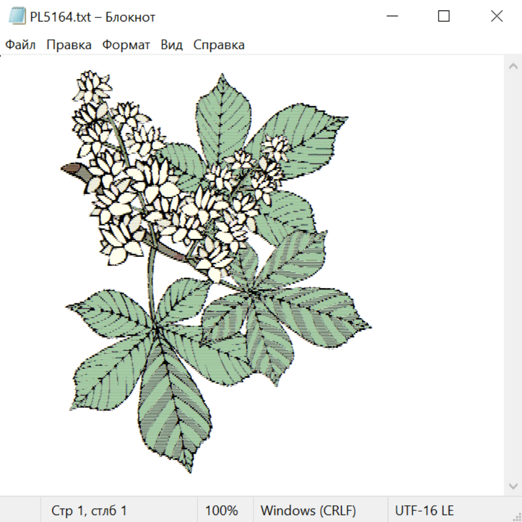The width and height of the screenshot is (522, 522).
Task: Click the white flower cluster in text area
Action: [x=157, y=186]
